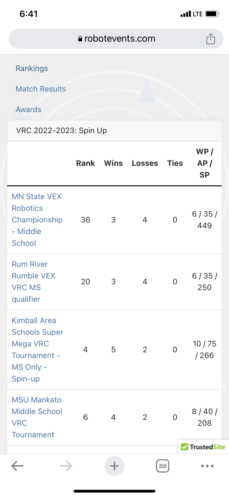Image resolution: width=229 pixels, height=497 pixels.
Task: Open a new tab with plus button
Action: pyautogui.click(x=114, y=466)
